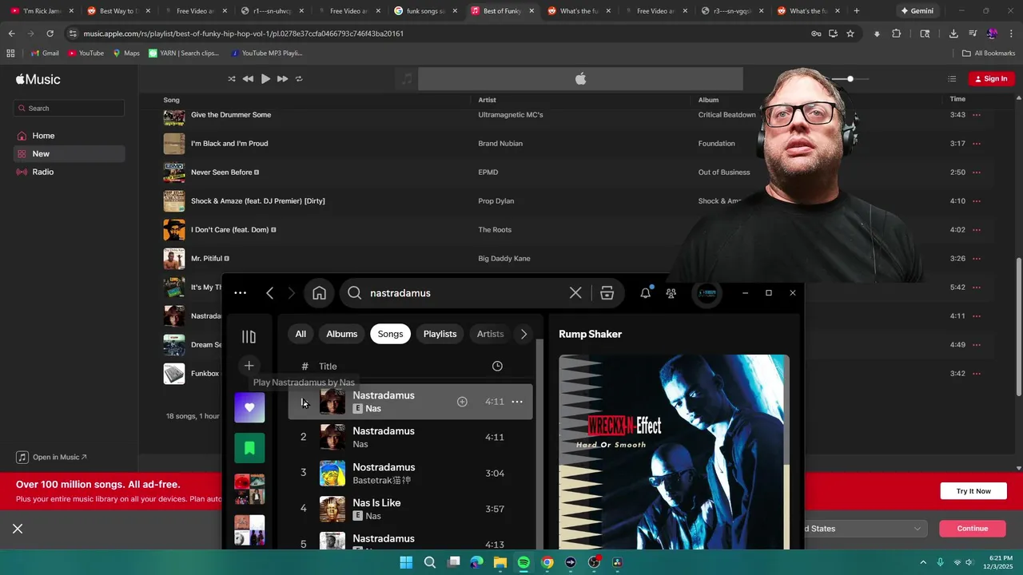Show more Spotify filter chips with the chevron
Image resolution: width=1023 pixels, height=575 pixels.
click(x=523, y=334)
